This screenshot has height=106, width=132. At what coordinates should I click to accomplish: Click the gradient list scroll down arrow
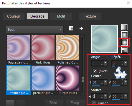[83, 94]
